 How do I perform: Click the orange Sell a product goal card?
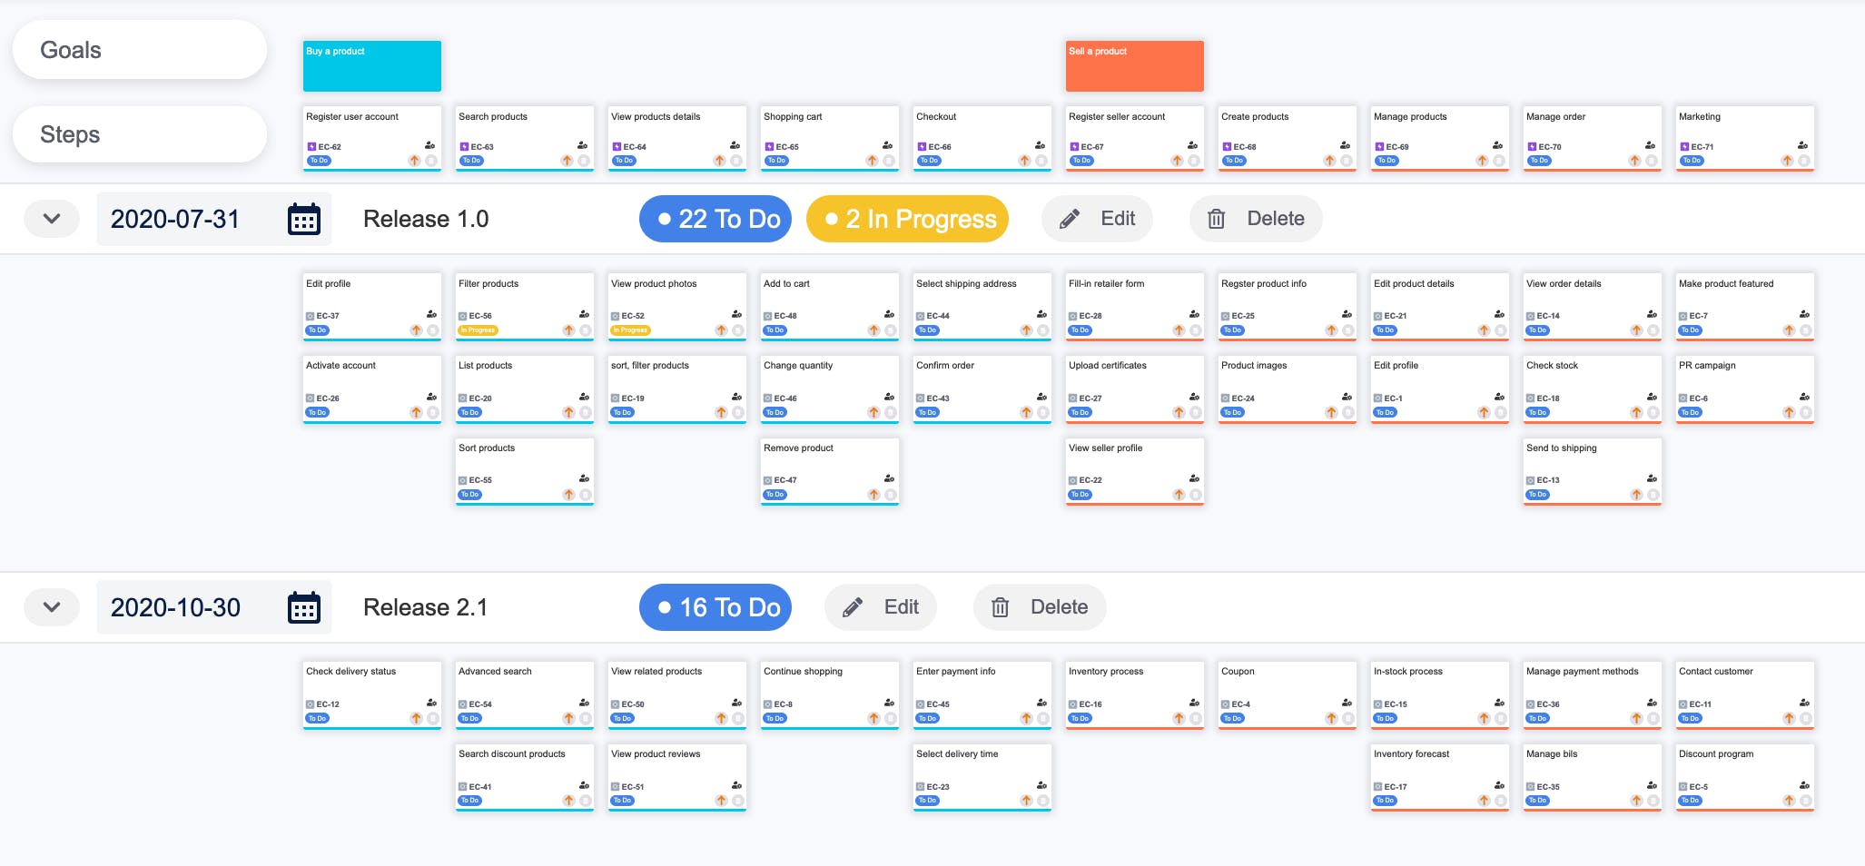pos(1134,65)
